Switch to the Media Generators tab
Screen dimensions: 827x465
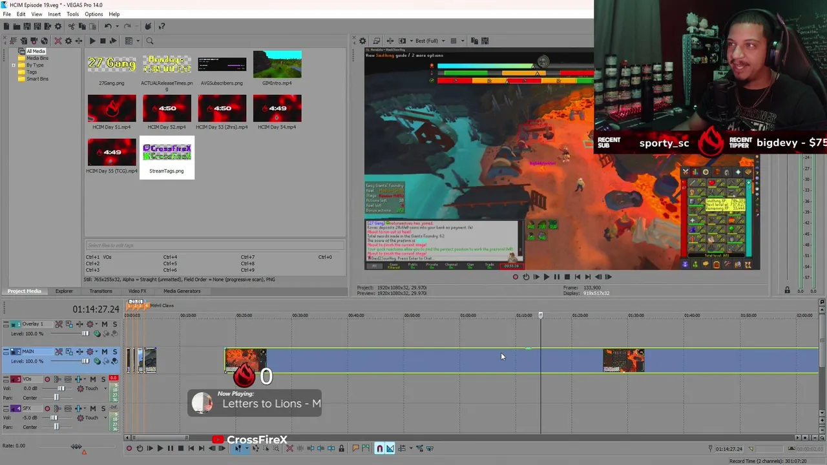point(182,291)
